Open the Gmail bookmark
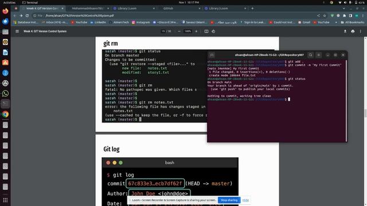 tap(304, 22)
